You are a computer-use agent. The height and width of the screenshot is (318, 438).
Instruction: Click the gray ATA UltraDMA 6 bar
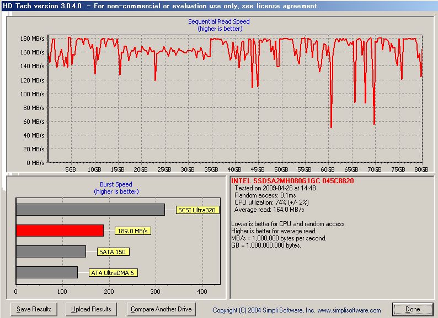(46, 272)
